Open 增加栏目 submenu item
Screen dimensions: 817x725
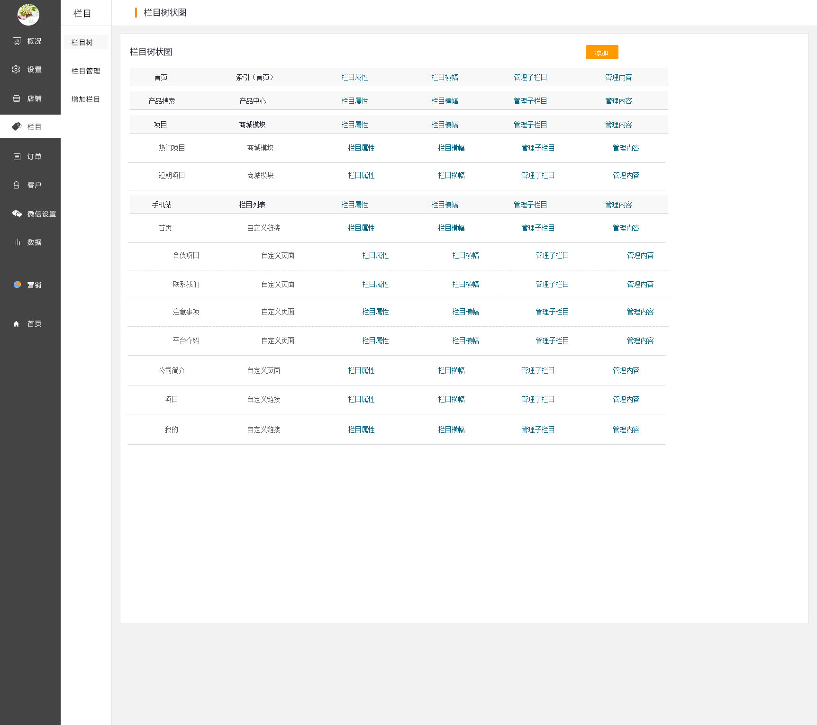pyautogui.click(x=86, y=99)
